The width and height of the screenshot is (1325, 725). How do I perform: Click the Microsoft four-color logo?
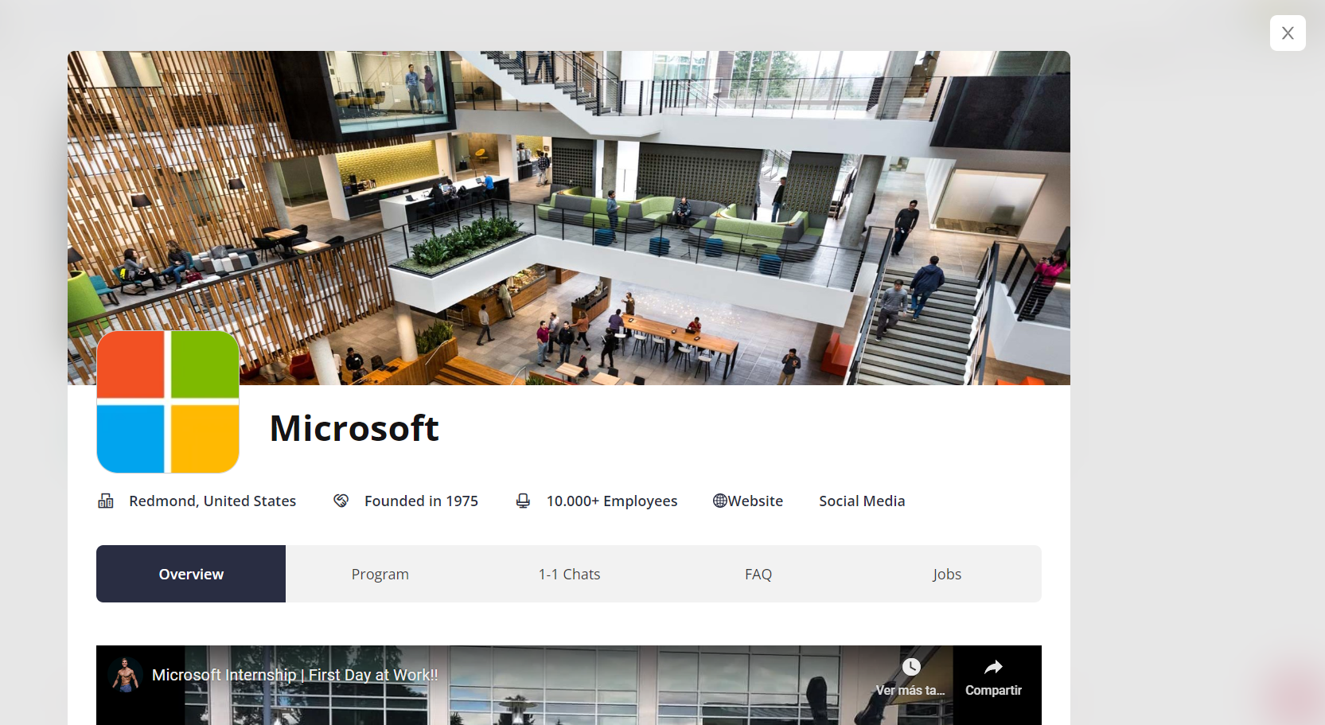coord(168,402)
